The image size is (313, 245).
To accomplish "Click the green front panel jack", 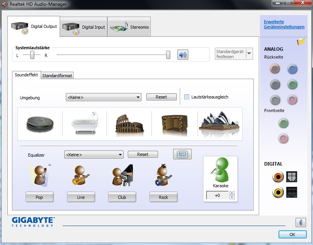I will point(284,123).
